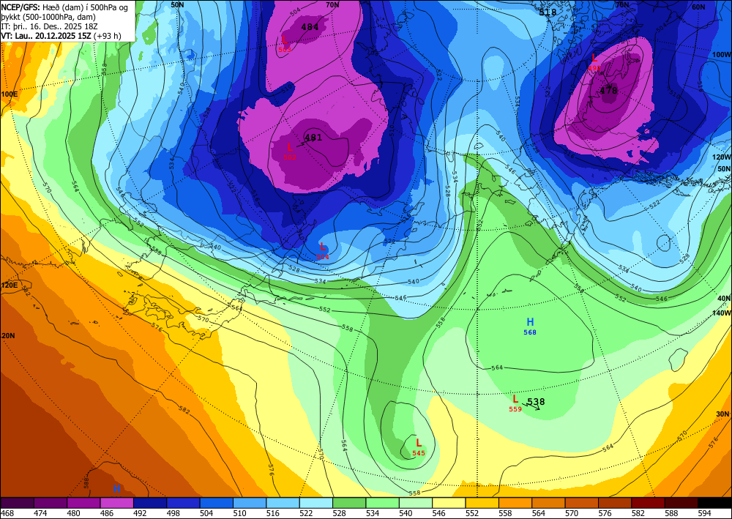Click the 140W longitude label
The image size is (732, 519).
coord(722,313)
